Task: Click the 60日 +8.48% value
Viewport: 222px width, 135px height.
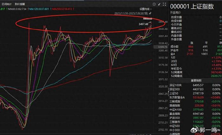Action: pyautogui.click(x=217, y=65)
